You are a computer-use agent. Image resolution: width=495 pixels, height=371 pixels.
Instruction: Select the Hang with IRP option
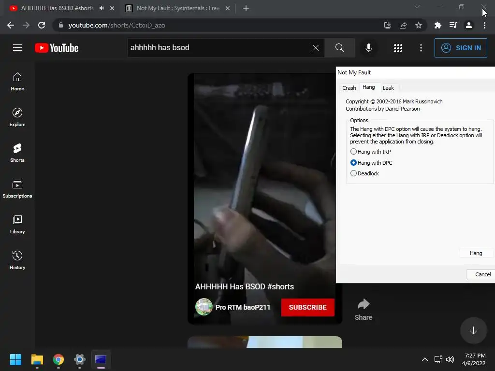coord(371,152)
